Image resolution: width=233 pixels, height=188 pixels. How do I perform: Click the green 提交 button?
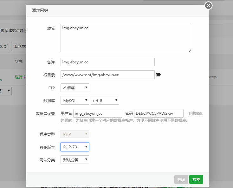point(196,179)
